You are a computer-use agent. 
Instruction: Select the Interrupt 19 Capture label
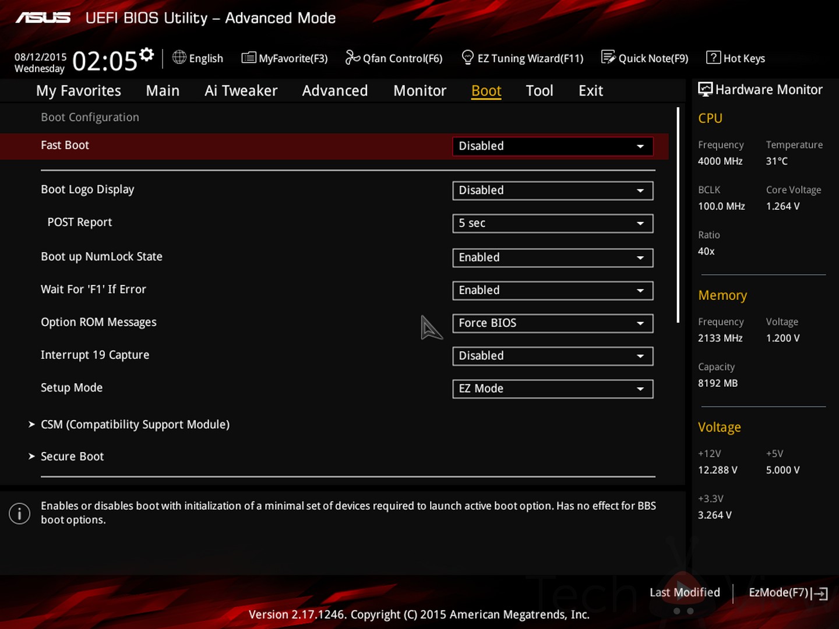(x=95, y=355)
